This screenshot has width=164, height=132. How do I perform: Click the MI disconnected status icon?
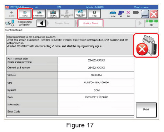point(128,14)
